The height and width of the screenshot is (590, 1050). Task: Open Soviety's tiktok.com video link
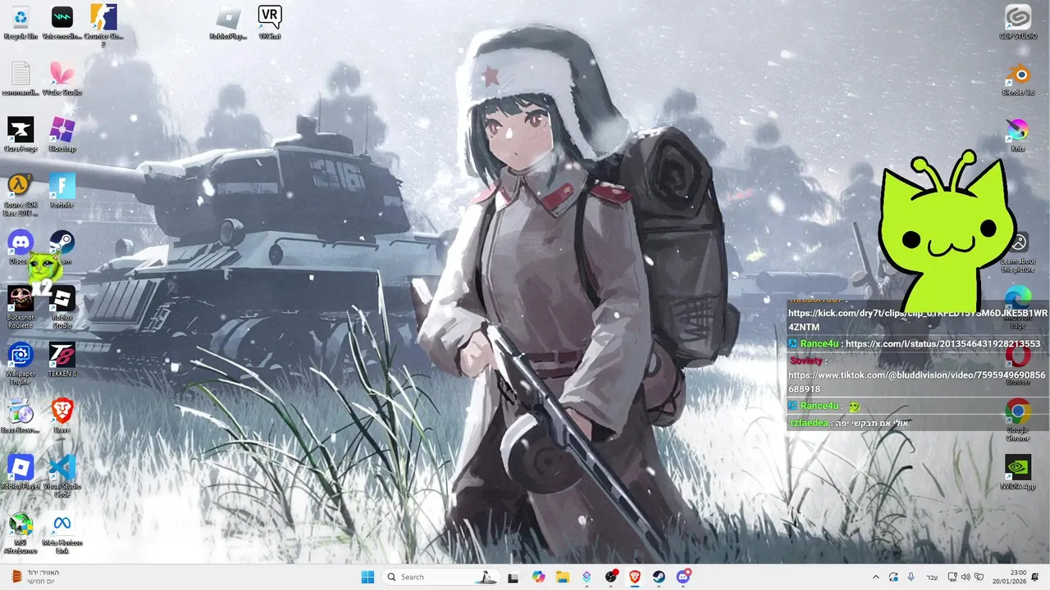pos(917,382)
